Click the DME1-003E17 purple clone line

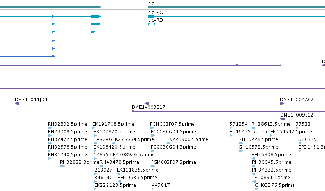pyautogui.click(x=228, y=112)
